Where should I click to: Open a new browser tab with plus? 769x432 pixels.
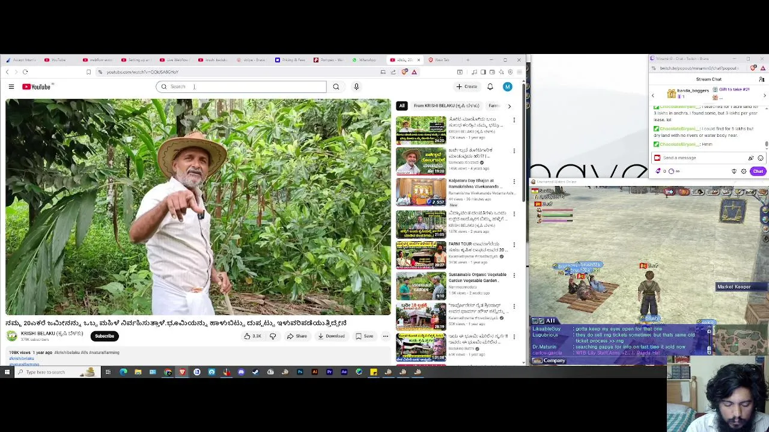(468, 60)
